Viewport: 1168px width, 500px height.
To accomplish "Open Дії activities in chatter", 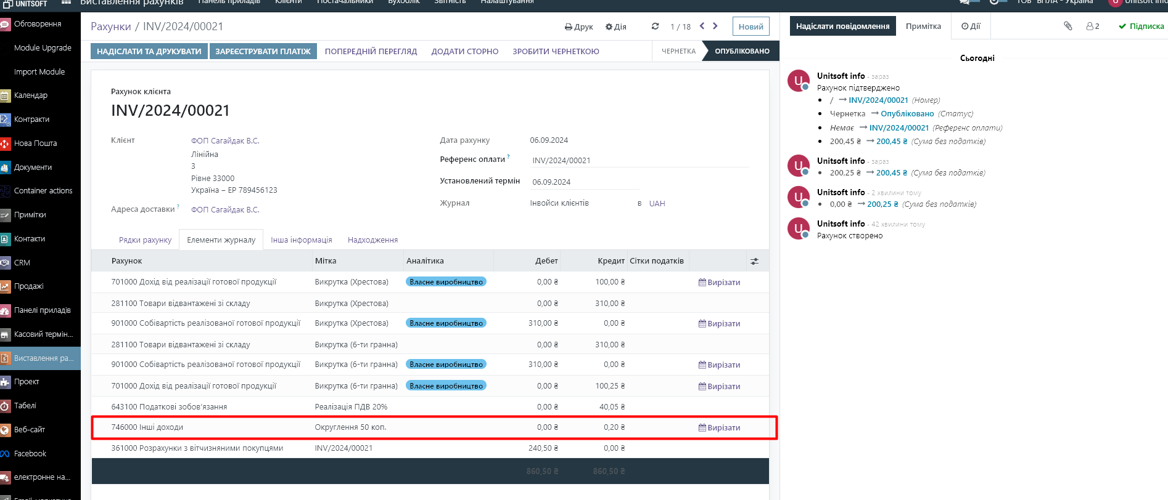I will (x=971, y=26).
